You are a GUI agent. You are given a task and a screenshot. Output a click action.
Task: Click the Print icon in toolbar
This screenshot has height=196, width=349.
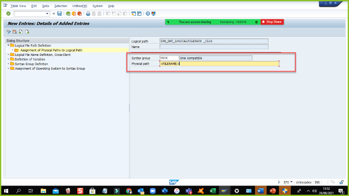point(88,14)
